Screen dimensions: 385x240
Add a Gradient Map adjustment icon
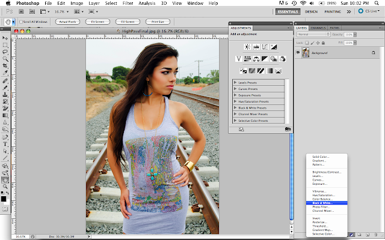(x=269, y=71)
